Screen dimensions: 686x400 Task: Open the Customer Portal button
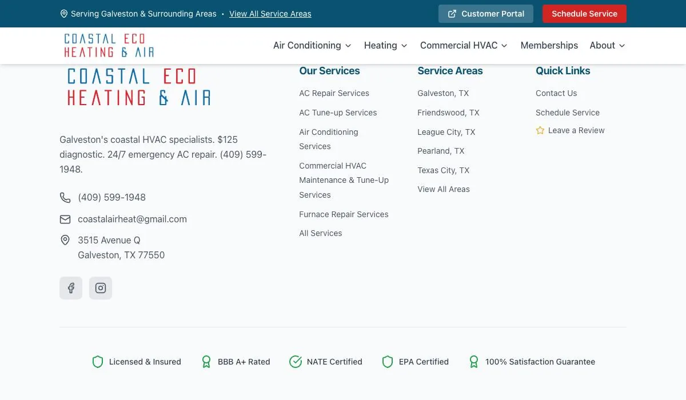pyautogui.click(x=486, y=14)
